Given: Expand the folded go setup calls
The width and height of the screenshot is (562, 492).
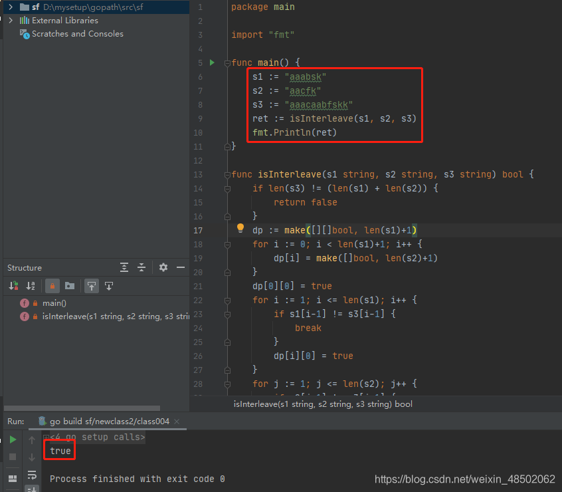Looking at the screenshot, I should (x=46, y=437).
